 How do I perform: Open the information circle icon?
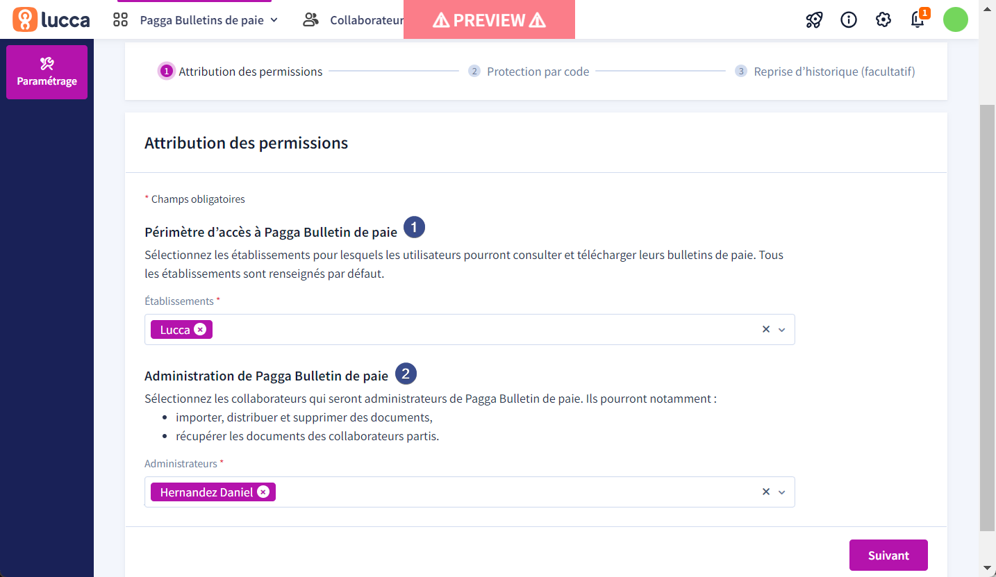pyautogui.click(x=849, y=19)
